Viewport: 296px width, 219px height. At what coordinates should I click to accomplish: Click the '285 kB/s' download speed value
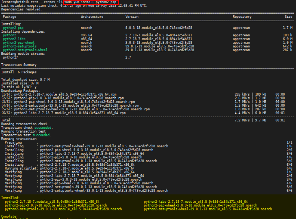(x=242, y=94)
